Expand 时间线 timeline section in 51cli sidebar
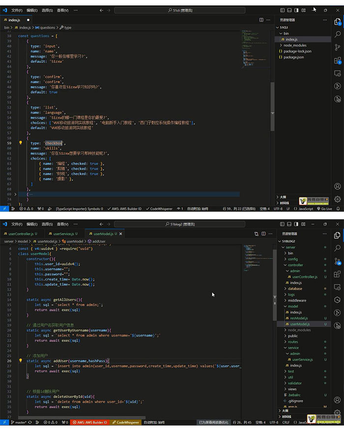The height and width of the screenshot is (429, 344). (285, 203)
